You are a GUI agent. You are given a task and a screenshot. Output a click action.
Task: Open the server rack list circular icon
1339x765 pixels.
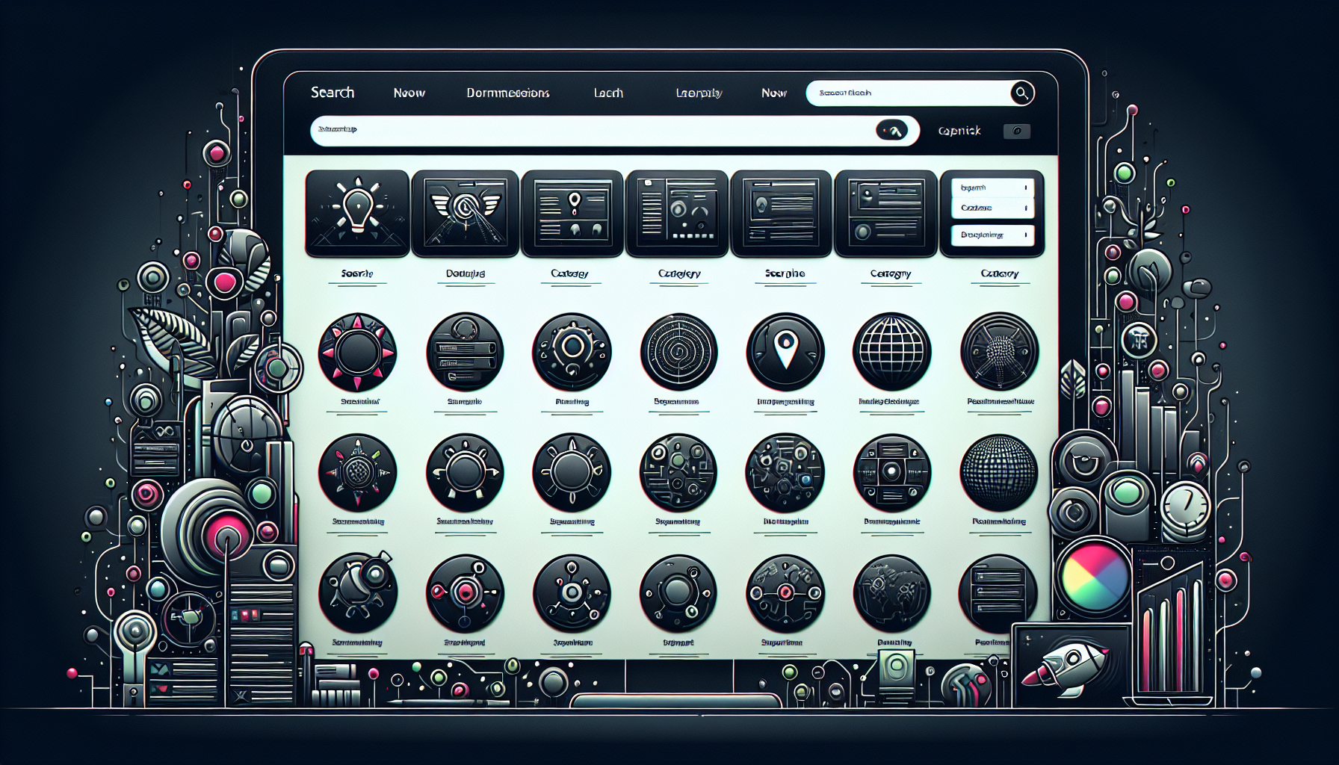click(x=999, y=594)
